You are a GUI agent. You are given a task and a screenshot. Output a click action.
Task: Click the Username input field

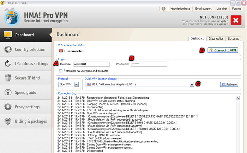point(91,64)
